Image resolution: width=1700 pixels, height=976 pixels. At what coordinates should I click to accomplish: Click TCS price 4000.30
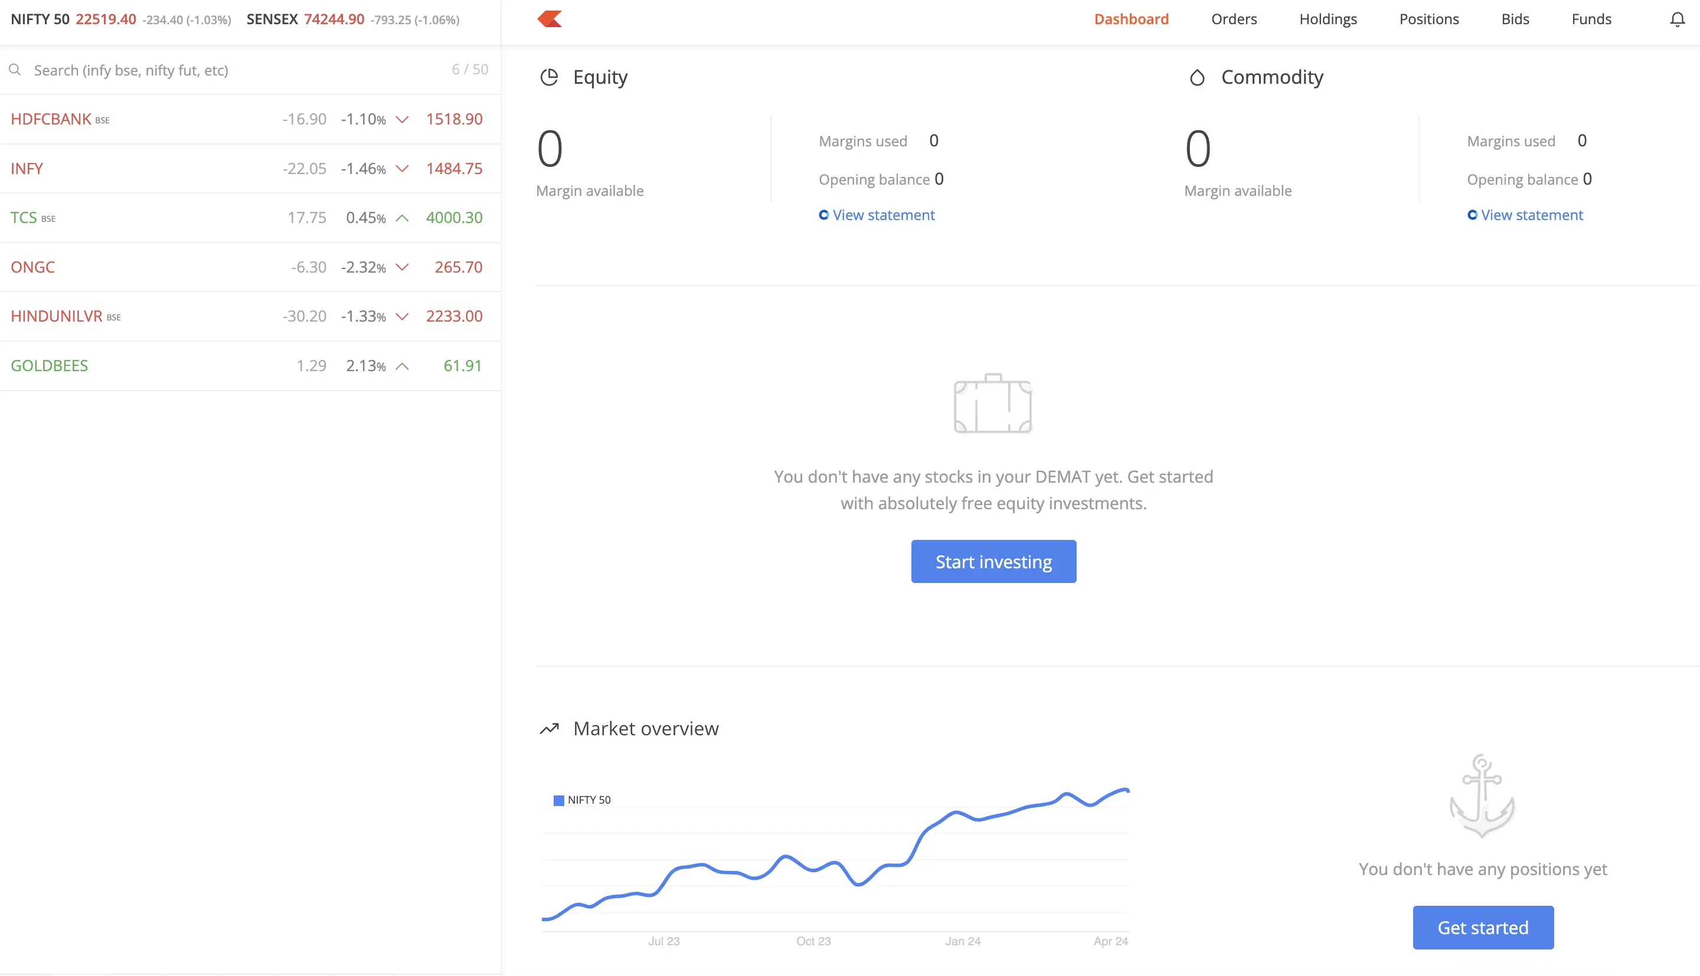click(x=454, y=218)
